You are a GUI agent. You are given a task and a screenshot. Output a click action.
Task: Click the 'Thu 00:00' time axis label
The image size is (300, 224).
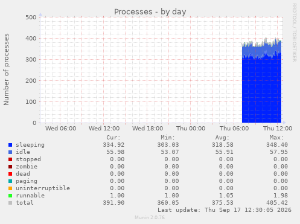[191, 129]
